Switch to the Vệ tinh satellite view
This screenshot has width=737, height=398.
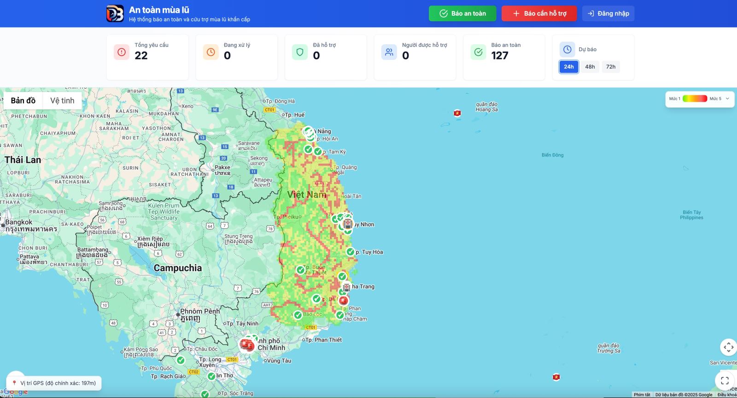(x=62, y=101)
